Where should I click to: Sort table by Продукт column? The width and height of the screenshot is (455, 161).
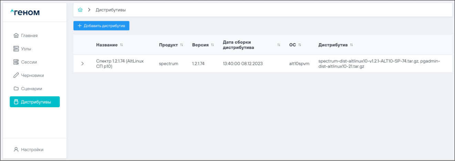(x=182, y=45)
